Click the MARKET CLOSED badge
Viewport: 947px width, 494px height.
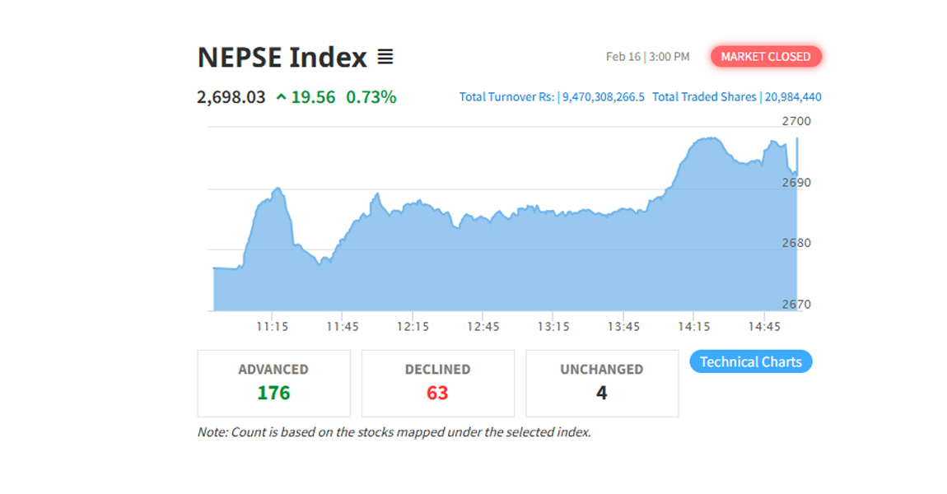point(766,57)
